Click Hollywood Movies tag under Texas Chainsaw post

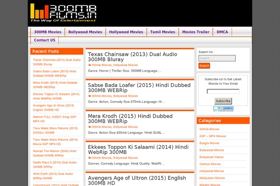(x=126, y=65)
